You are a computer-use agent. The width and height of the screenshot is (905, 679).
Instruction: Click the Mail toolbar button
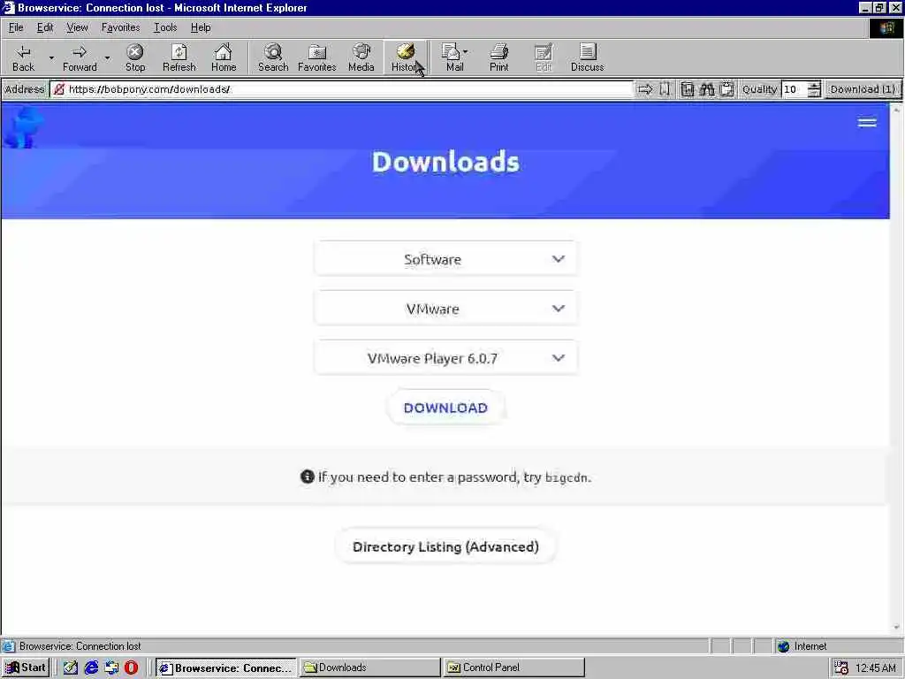pyautogui.click(x=455, y=57)
